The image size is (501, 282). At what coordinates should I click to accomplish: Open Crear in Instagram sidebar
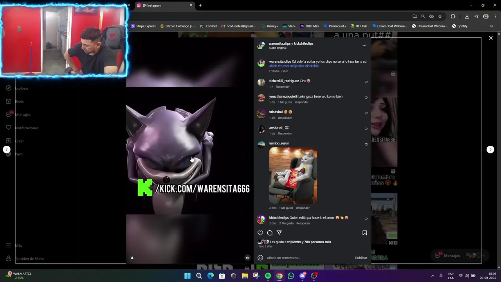(x=15, y=141)
